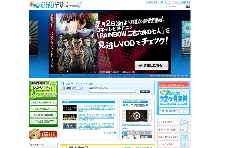Open the お問い合わせ link
The width and height of the screenshot is (226, 148).
point(165,2)
